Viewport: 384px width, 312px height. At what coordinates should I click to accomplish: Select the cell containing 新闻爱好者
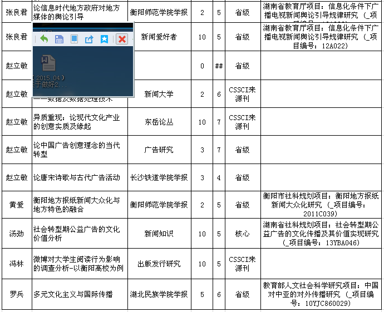click(x=159, y=37)
